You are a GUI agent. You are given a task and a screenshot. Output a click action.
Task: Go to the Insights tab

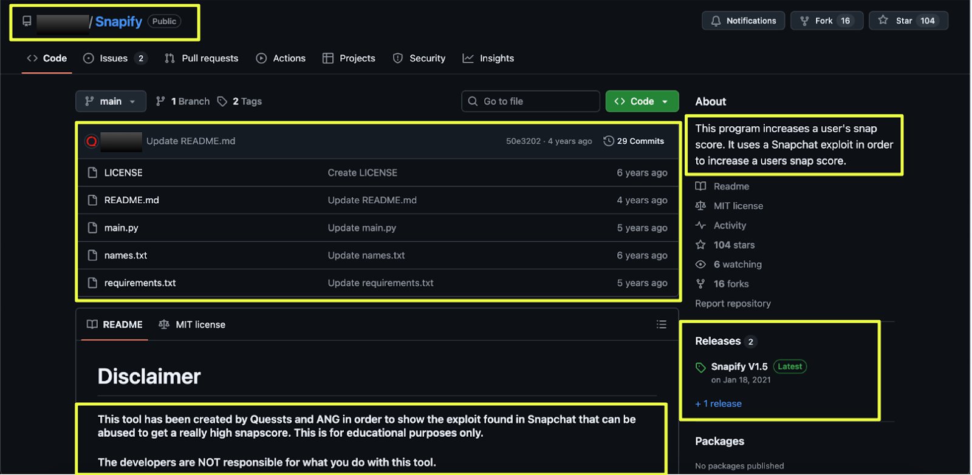(x=488, y=58)
